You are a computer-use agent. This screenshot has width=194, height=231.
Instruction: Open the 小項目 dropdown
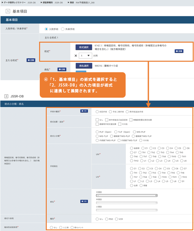pos(127,210)
